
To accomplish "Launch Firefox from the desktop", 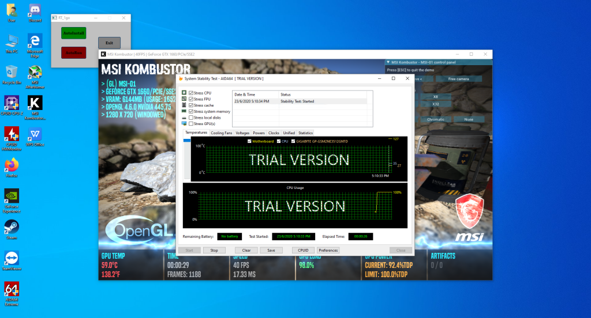I will pos(12,168).
